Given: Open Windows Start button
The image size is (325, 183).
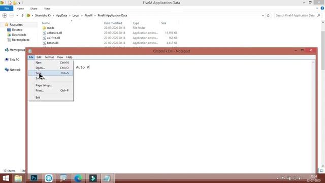Looking at the screenshot, I should (x=6, y=178).
